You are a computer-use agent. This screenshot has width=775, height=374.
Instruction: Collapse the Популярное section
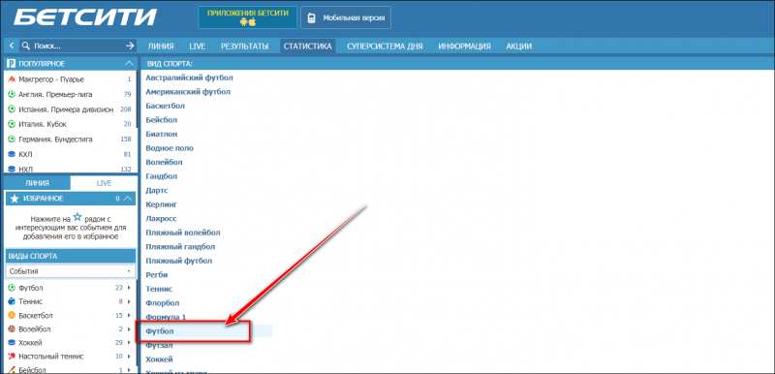coord(129,64)
